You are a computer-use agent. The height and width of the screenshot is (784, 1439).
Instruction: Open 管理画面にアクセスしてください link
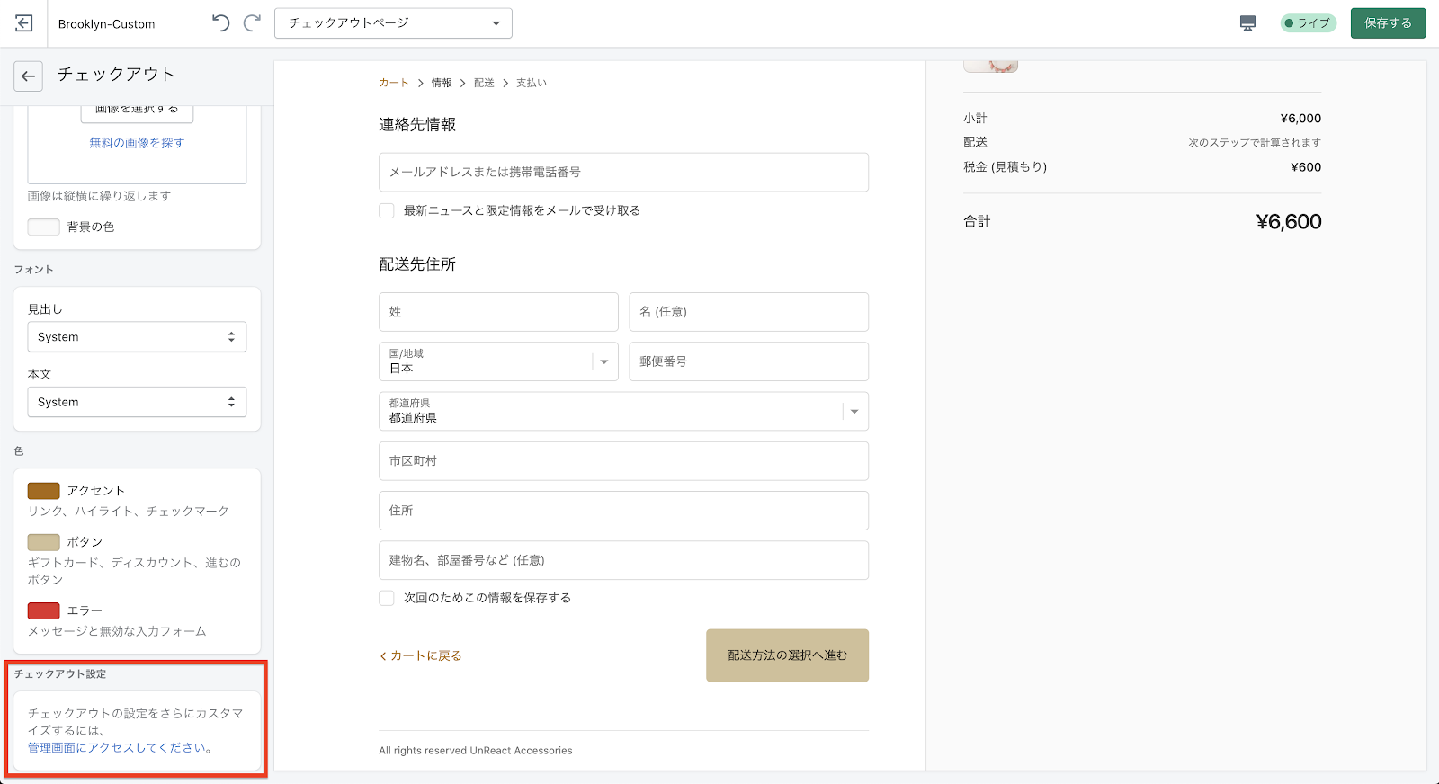click(x=120, y=748)
